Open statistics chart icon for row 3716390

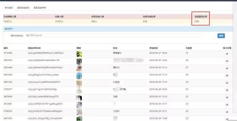coord(227,54)
